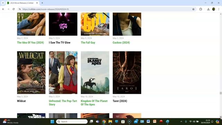Open the volume speaker tray icon

pos(194,122)
